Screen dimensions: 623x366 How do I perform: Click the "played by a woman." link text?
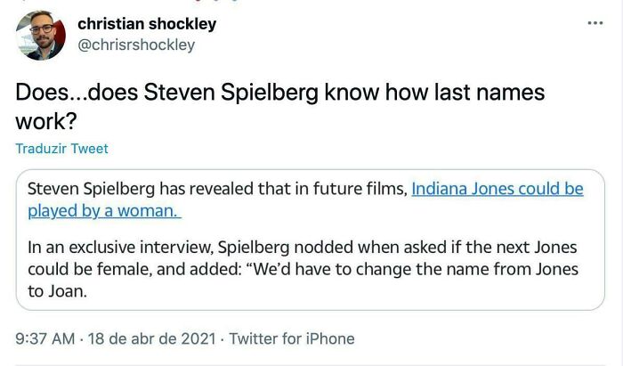(104, 211)
